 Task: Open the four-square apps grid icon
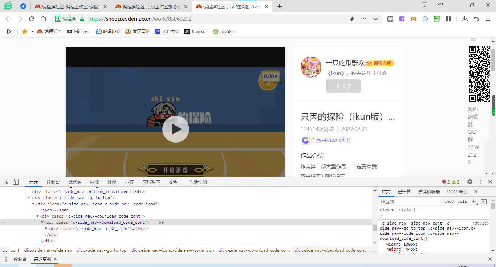(448, 19)
